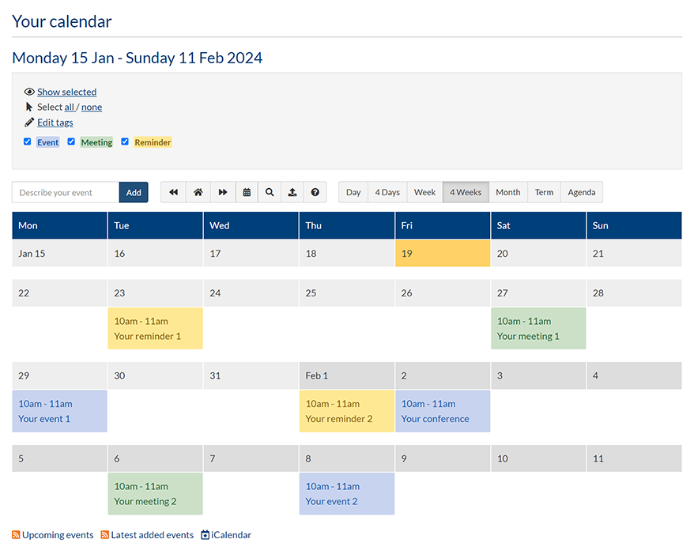Toggle the Meeting tag checkbox
The width and height of the screenshot is (694, 554).
(71, 141)
